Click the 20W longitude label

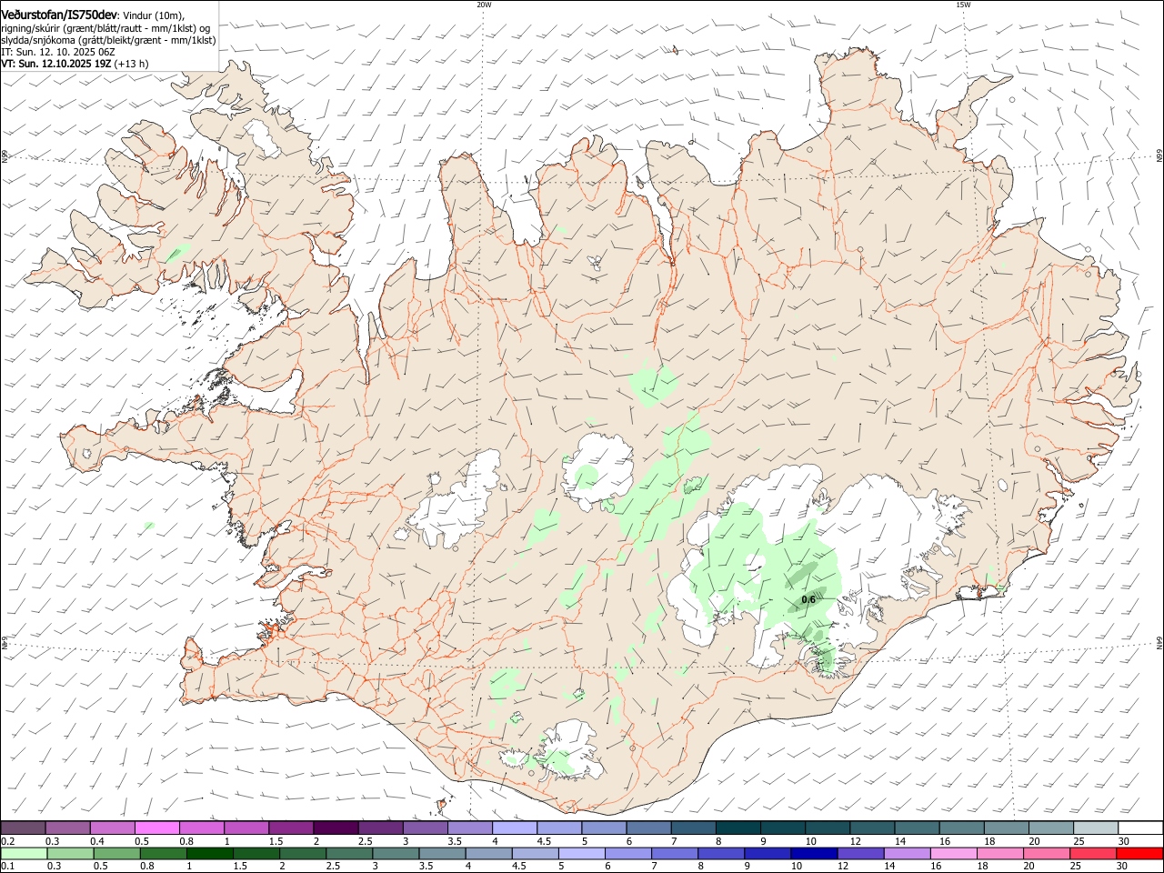484,5
